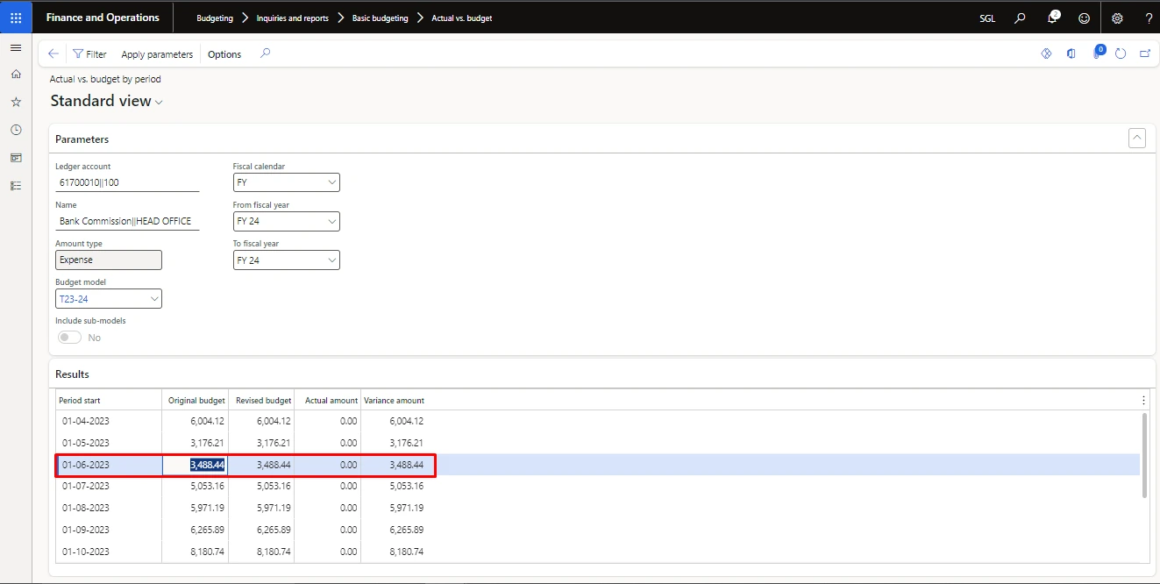Click the top bar search magnifier

click(1020, 18)
